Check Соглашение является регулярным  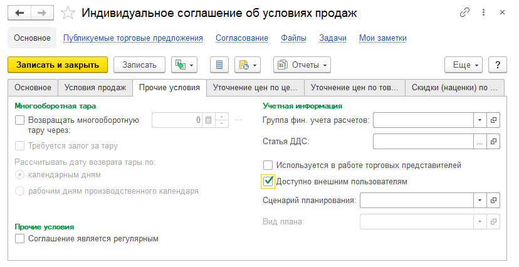click(19, 238)
